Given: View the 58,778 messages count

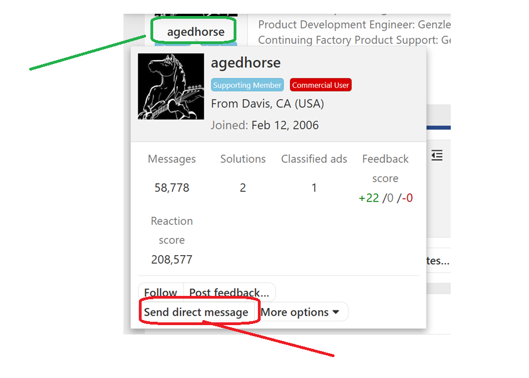Looking at the screenshot, I should [172, 188].
